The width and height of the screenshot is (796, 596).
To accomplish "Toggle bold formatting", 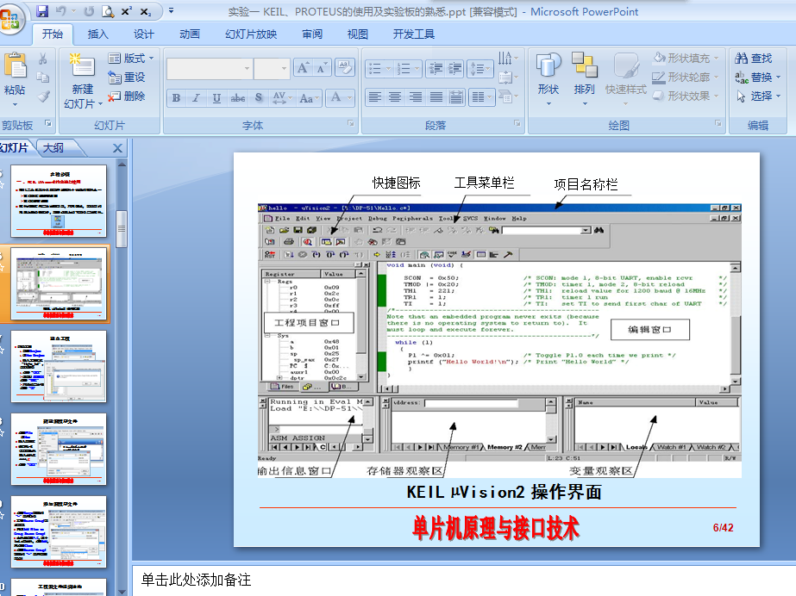I will (176, 98).
